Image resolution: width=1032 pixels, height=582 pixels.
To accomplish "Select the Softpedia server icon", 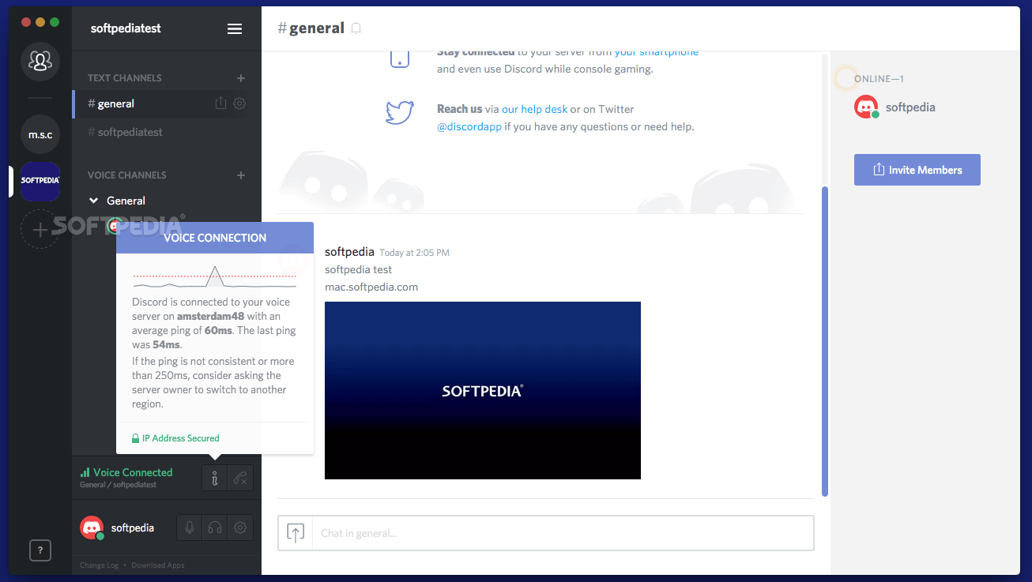I will click(x=40, y=181).
